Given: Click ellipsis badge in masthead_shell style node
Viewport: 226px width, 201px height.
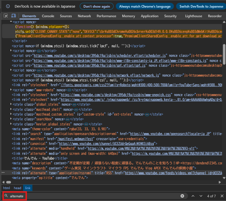Looking at the screenshot, I should pyautogui.click(x=76, y=110).
